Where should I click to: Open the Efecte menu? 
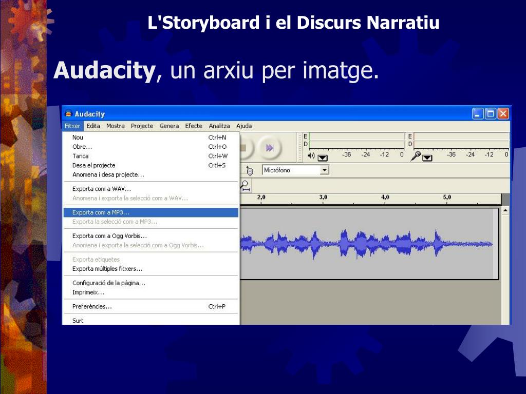click(x=194, y=126)
